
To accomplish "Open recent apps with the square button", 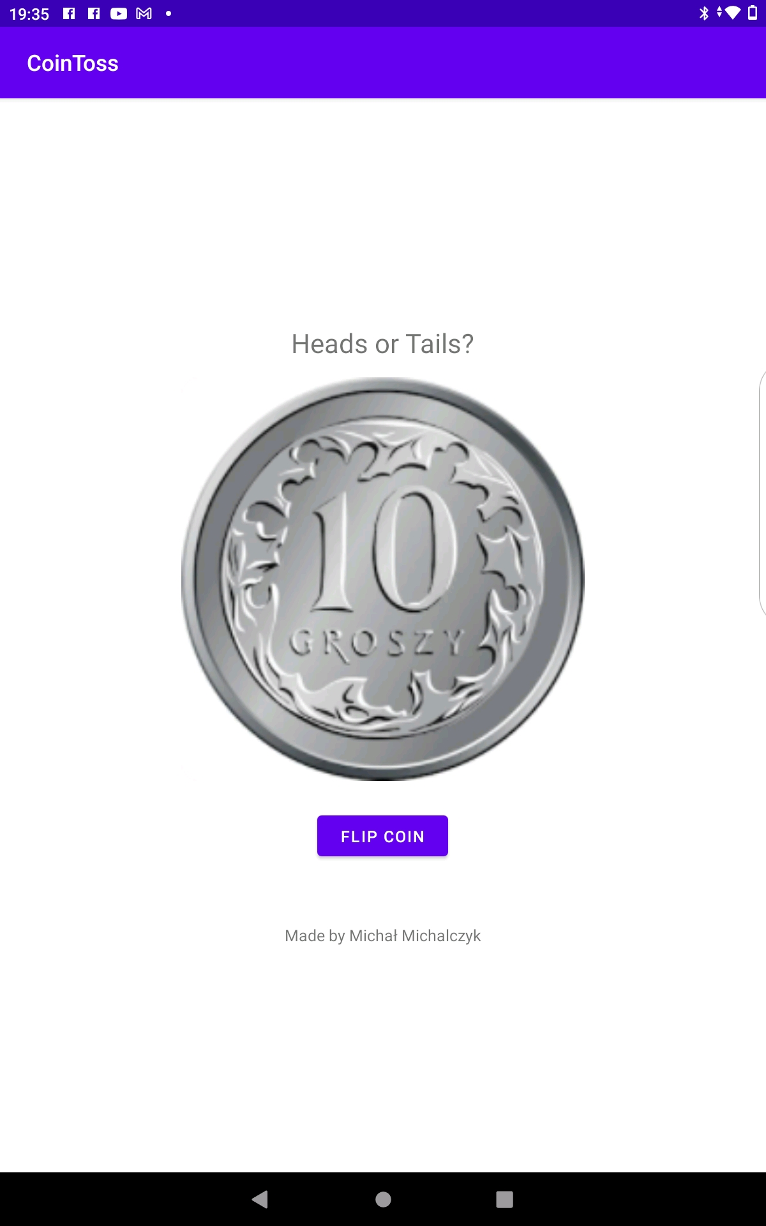I will coord(504,1199).
